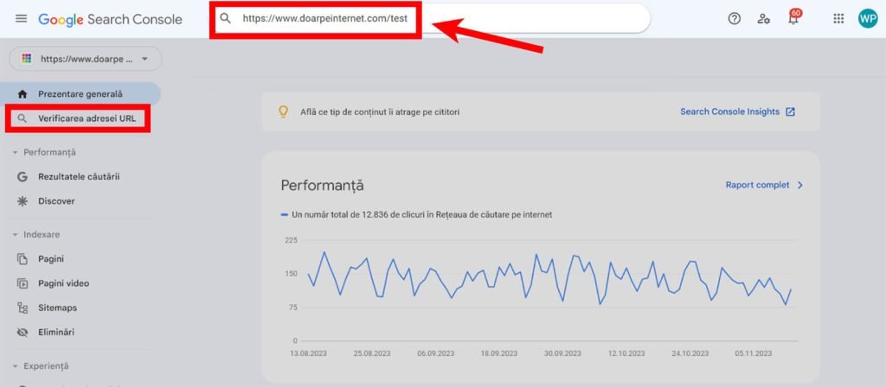886x387 pixels.
Task: Click the home icon beside Prezentare generală
Action: click(22, 94)
